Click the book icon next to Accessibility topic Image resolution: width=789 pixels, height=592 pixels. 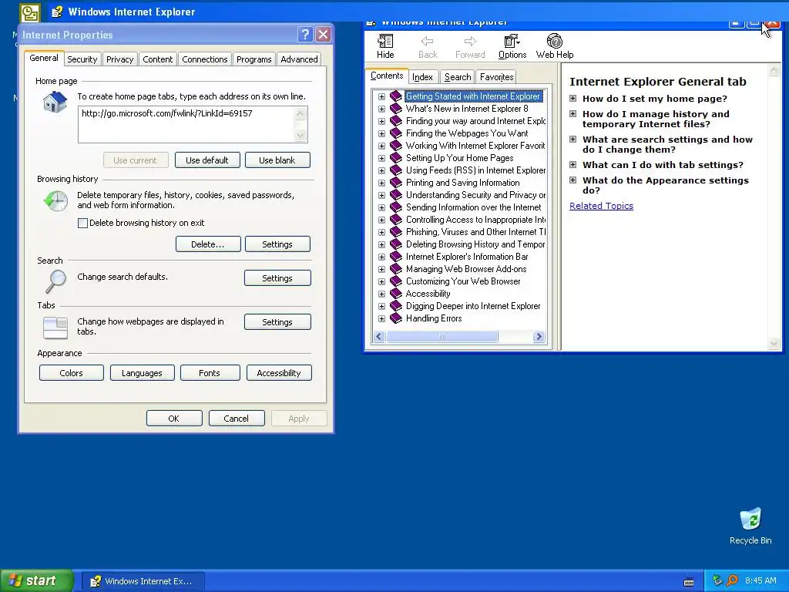[x=396, y=294]
